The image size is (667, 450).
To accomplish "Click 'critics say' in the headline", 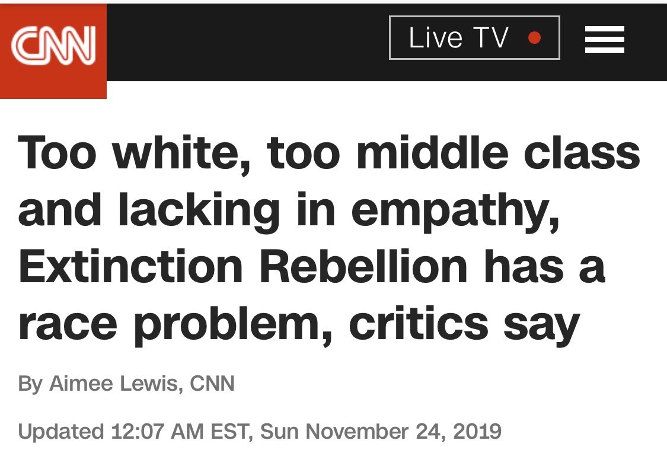I will tap(464, 324).
